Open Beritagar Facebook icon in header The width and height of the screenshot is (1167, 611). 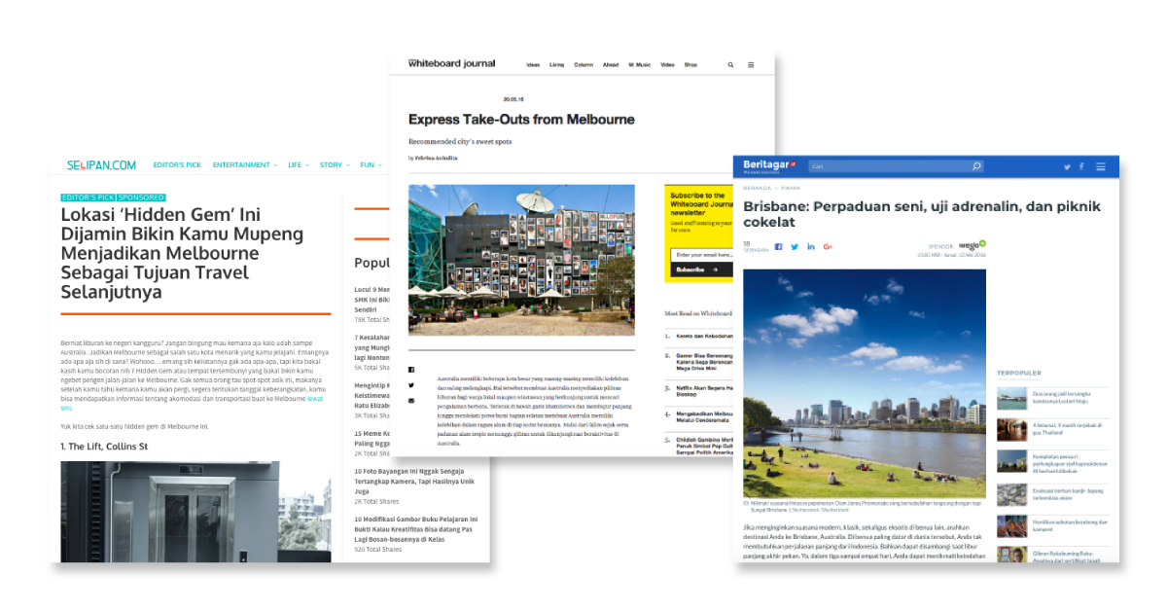(1081, 166)
